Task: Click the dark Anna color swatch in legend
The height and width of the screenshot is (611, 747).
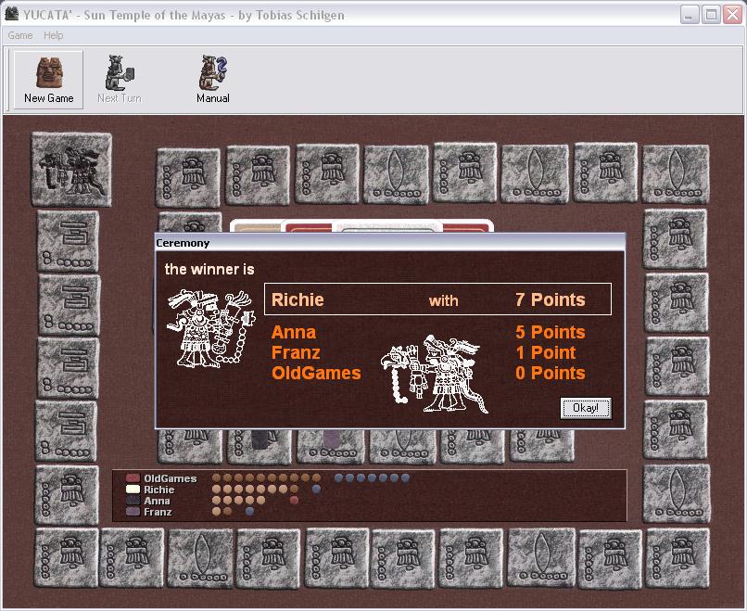Action: [133, 500]
